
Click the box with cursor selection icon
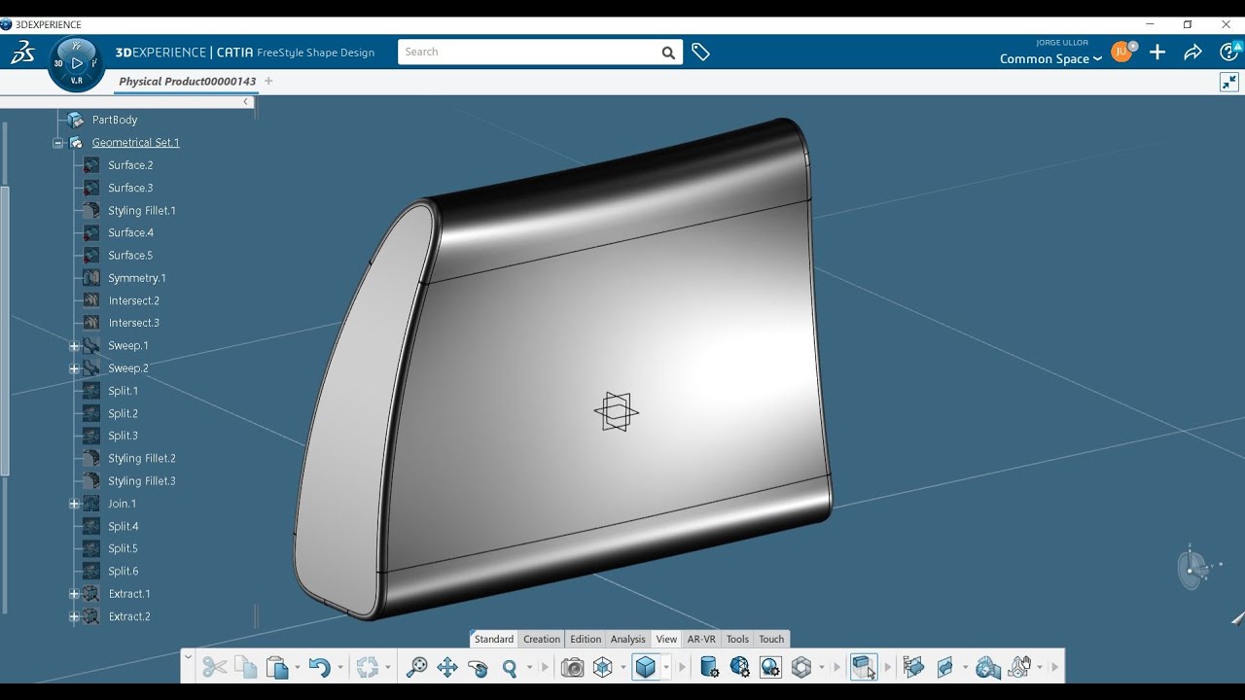(x=864, y=667)
